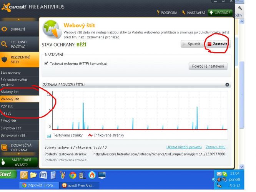Click the last tested page URL

click(x=159, y=154)
